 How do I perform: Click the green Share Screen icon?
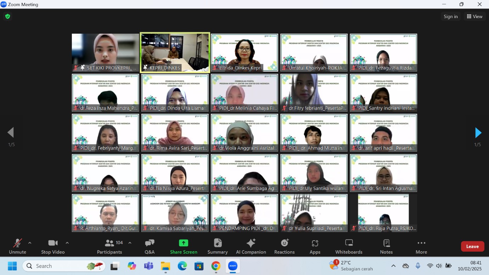pos(184,243)
